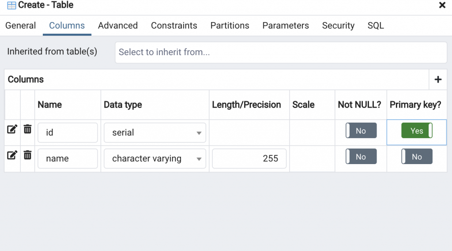Viewport: 452px width, 251px height.
Task: Click the edit icon for the name column
Action: point(12,155)
